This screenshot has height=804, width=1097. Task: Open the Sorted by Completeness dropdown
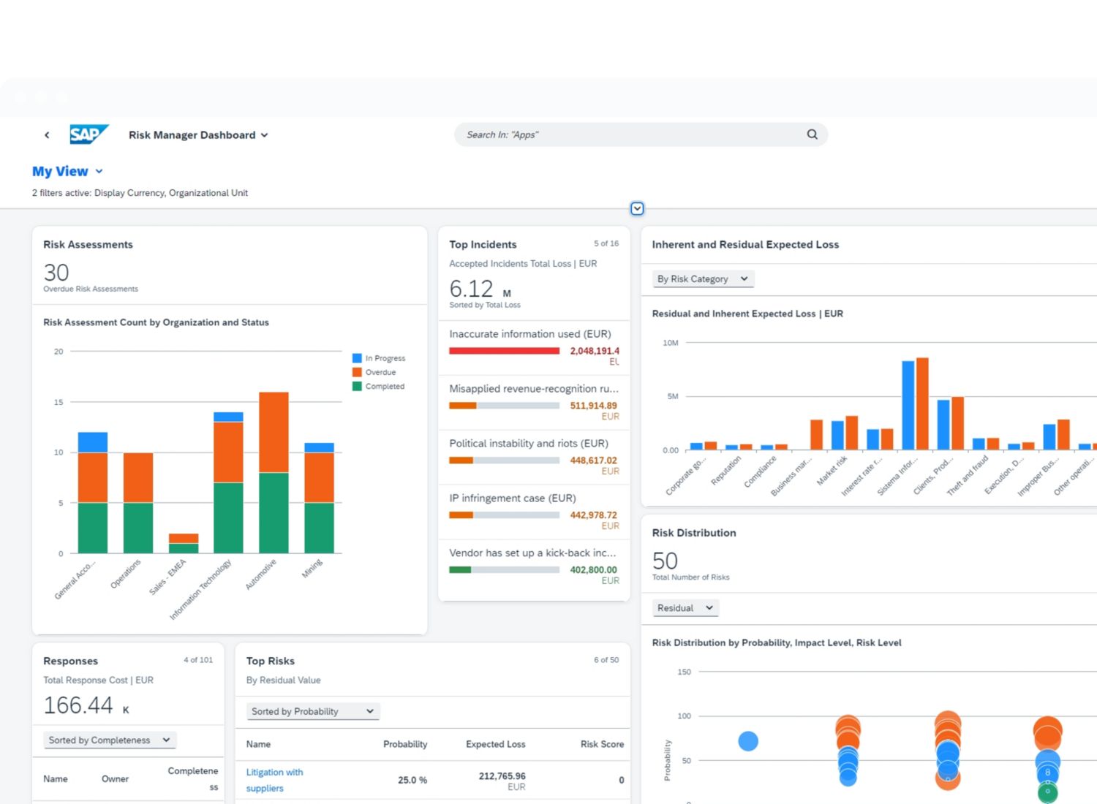click(109, 740)
